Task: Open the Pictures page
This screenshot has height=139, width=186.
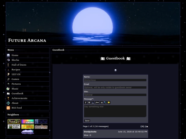Action: pyautogui.click(x=16, y=84)
